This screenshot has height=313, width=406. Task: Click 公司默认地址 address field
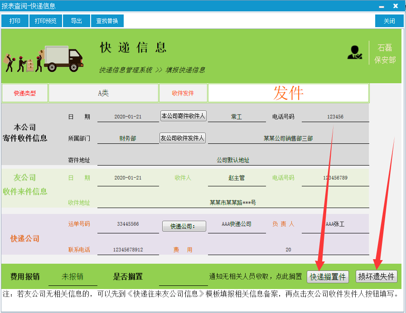coord(233,160)
